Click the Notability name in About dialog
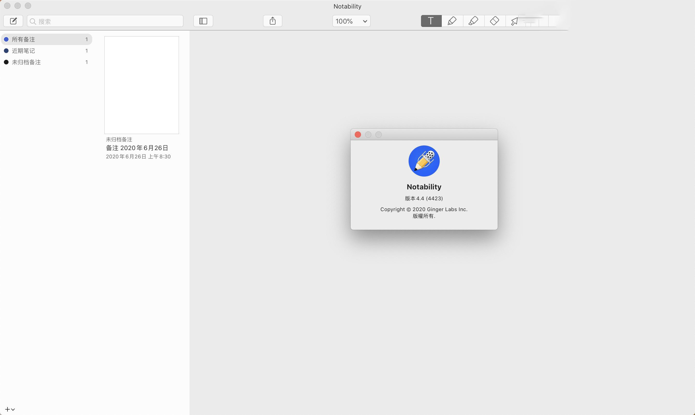 [x=424, y=187]
